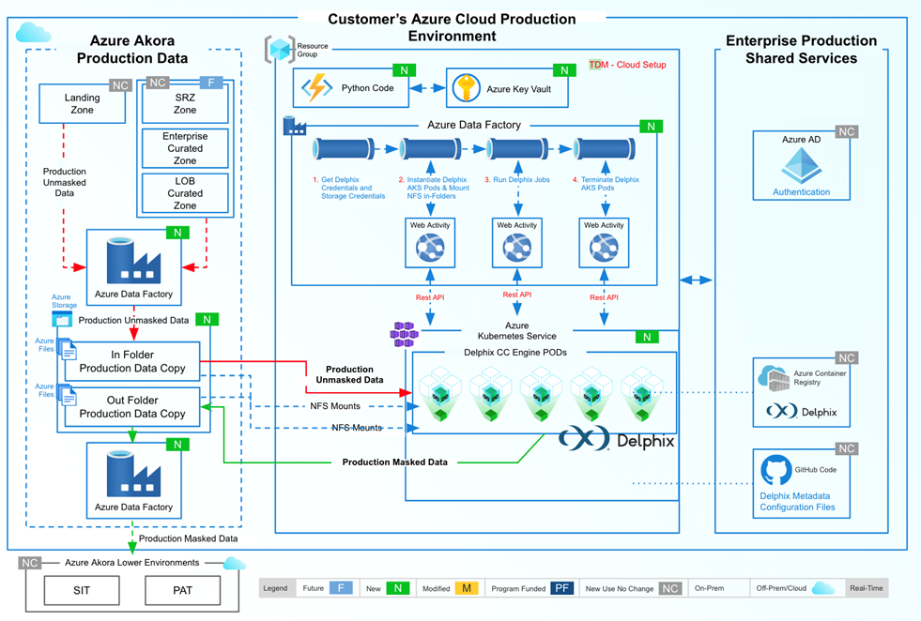This screenshot has width=921, height=621.
Task: Click the dark blue Program Funded legend swatch
Action: [562, 588]
